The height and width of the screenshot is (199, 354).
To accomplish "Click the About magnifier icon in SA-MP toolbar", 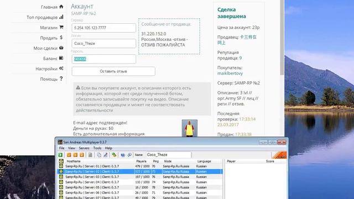I will click(129, 155).
